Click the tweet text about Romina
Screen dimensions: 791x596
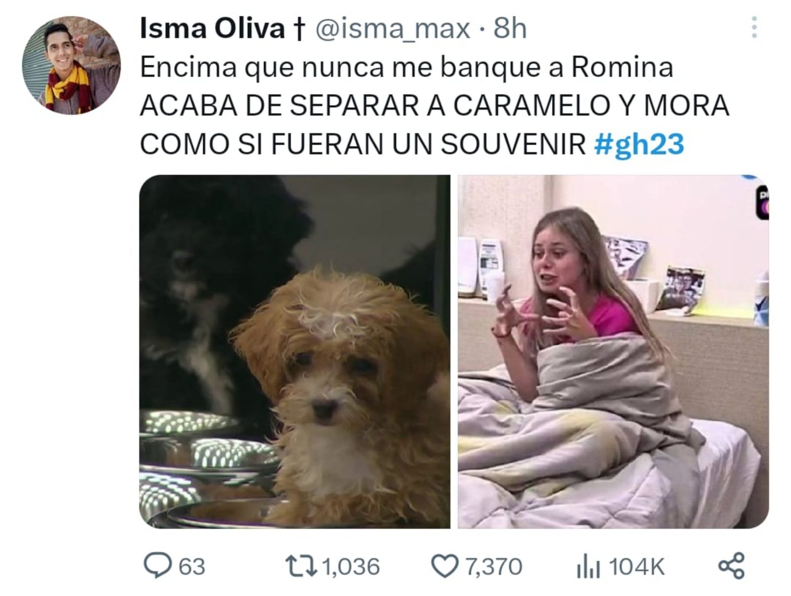(x=435, y=106)
